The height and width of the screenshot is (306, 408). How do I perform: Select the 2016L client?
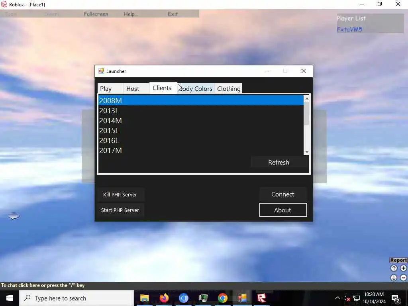tap(201, 141)
